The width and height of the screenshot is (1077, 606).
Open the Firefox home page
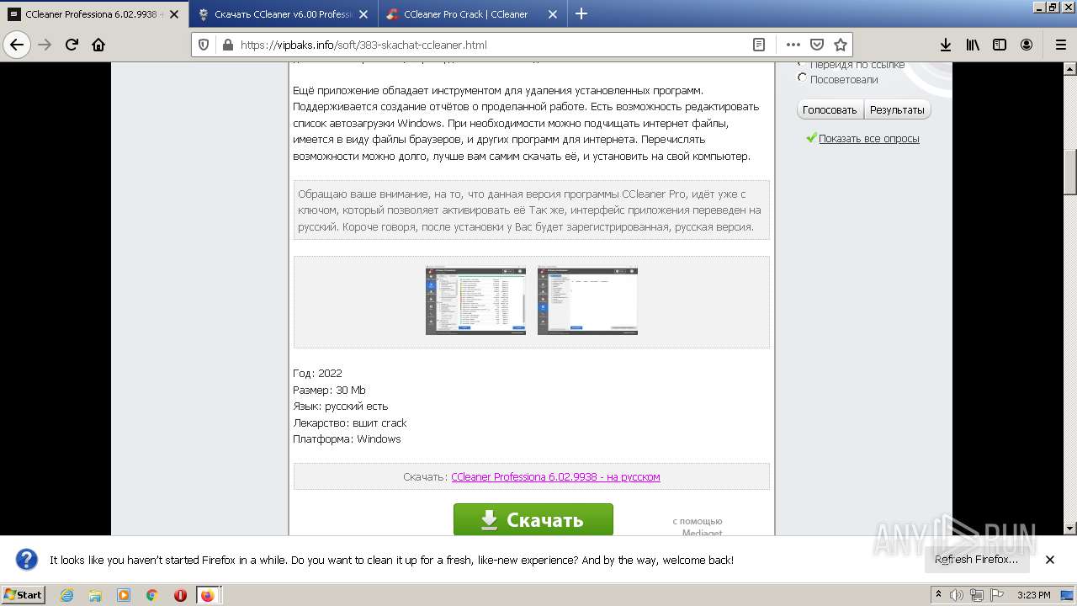[98, 45]
